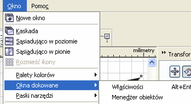This screenshot has height=104, width=191.
Task: Open the Pomoc menu
Action: pyautogui.click(x=40, y=6)
